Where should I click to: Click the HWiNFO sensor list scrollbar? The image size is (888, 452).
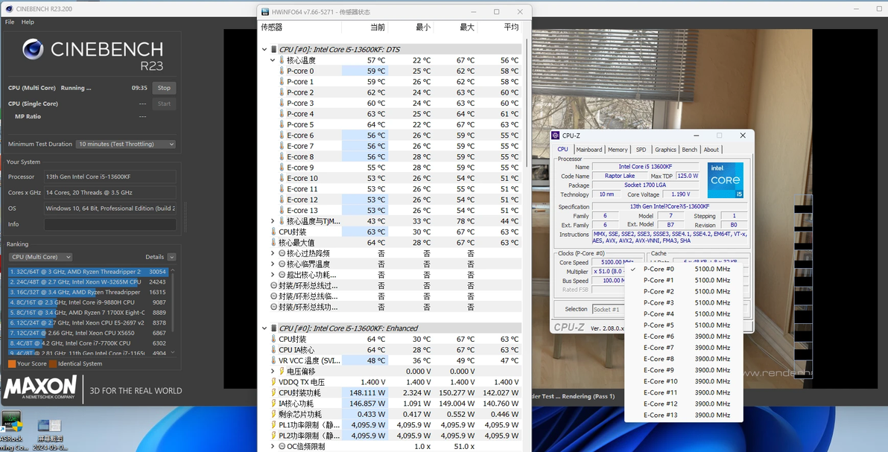pyautogui.click(x=528, y=102)
